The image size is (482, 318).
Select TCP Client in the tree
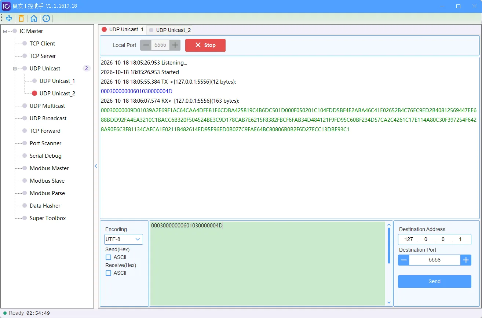coord(42,44)
